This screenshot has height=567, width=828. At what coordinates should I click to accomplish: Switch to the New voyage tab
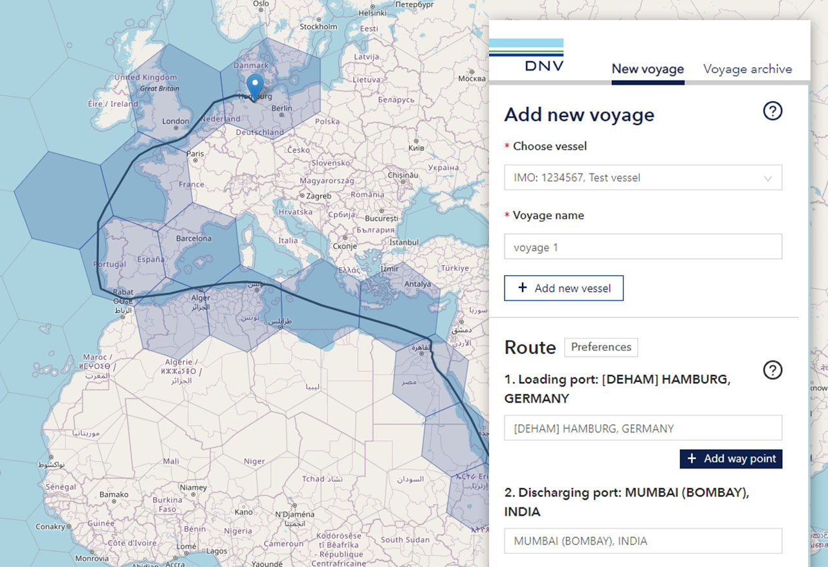pyautogui.click(x=648, y=69)
